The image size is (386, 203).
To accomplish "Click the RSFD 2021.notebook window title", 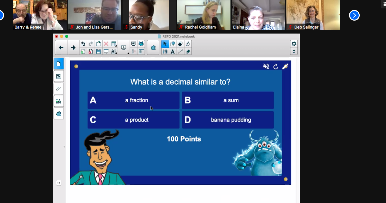I will (x=179, y=36).
